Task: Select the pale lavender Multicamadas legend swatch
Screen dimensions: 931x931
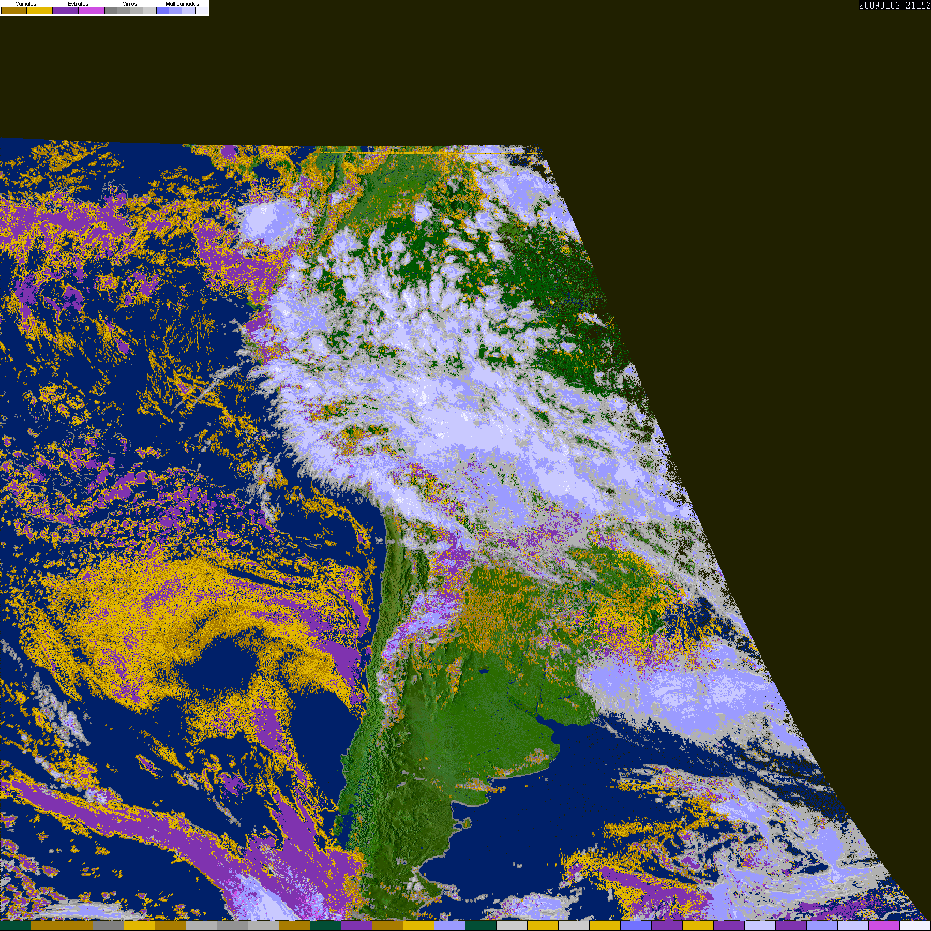Action: point(188,11)
